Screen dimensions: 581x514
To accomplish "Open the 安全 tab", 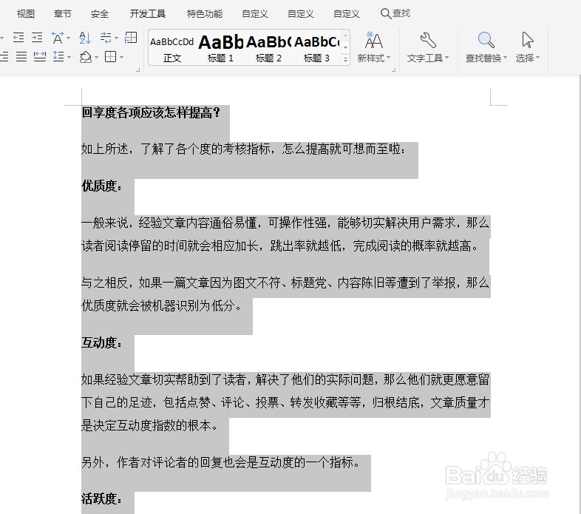I will tap(100, 14).
